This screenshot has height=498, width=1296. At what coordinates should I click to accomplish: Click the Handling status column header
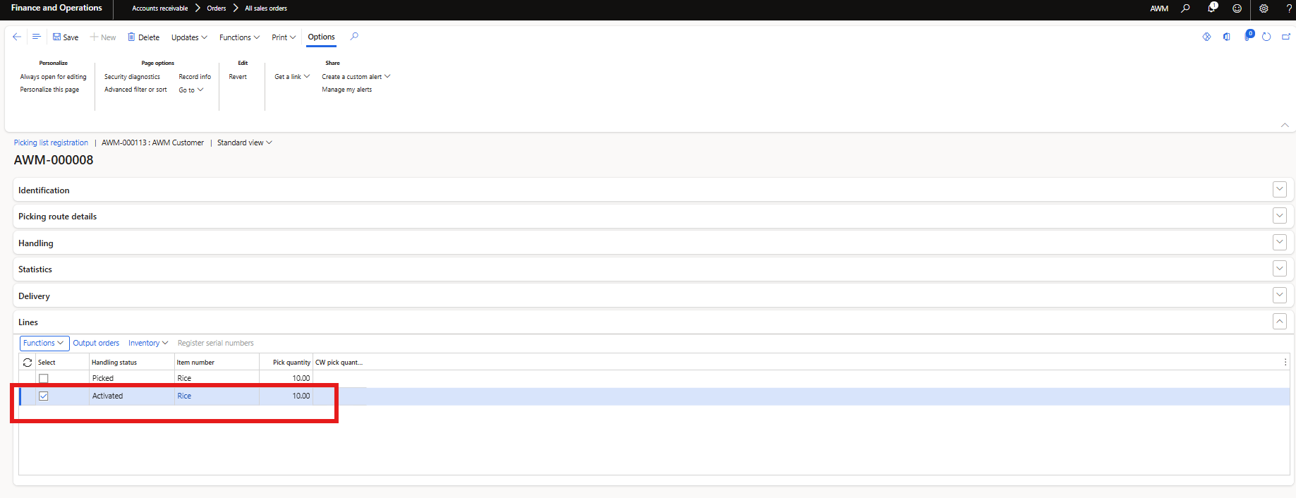pos(114,363)
